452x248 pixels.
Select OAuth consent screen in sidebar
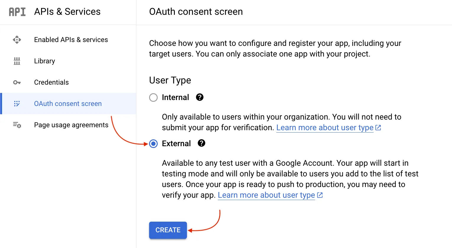(x=68, y=104)
